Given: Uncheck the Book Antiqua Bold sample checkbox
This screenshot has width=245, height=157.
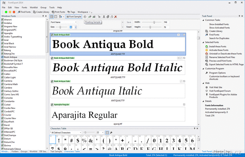Looking at the screenshot, I should click(52, 35).
